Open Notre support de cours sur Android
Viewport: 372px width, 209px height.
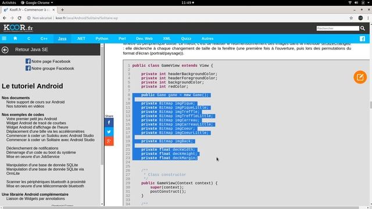35,102
